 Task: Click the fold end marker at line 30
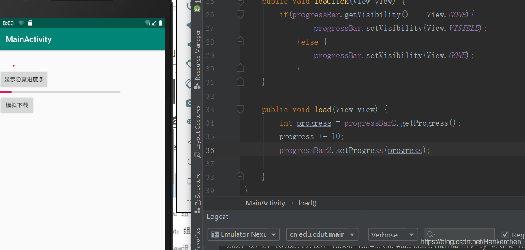(240, 68)
